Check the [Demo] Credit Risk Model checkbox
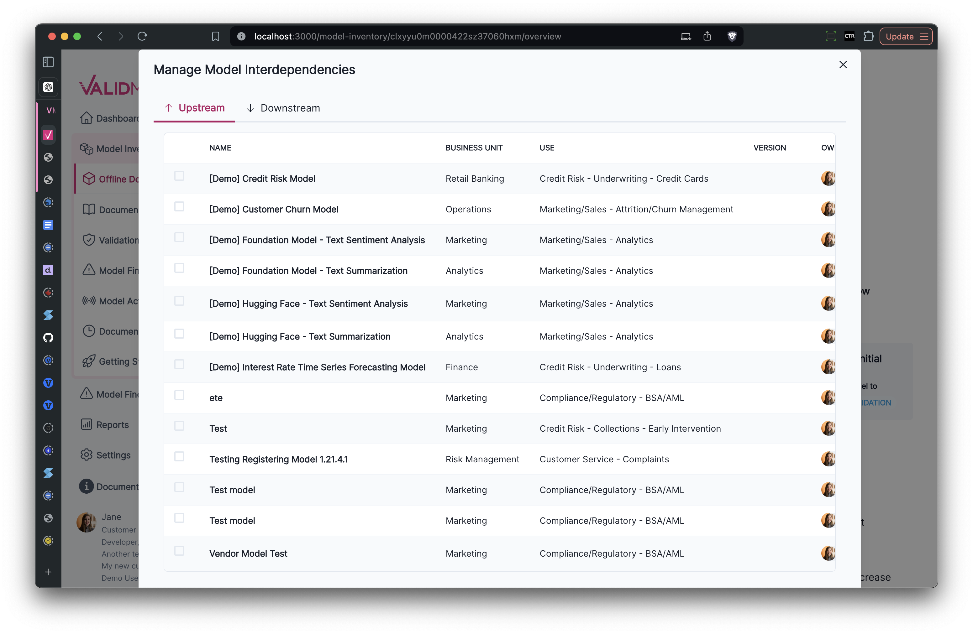The image size is (973, 634). (x=180, y=176)
